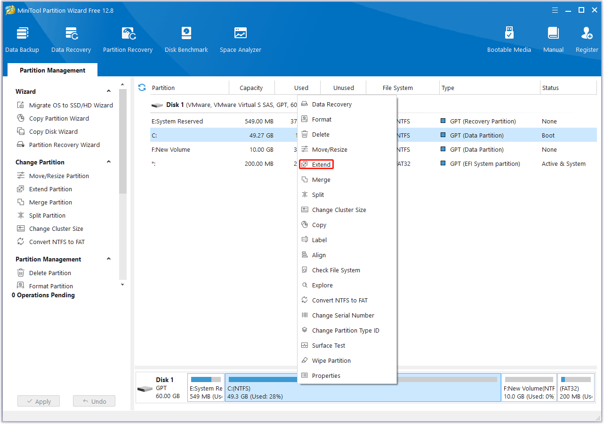Choose Surface Test in the context menu

click(328, 345)
